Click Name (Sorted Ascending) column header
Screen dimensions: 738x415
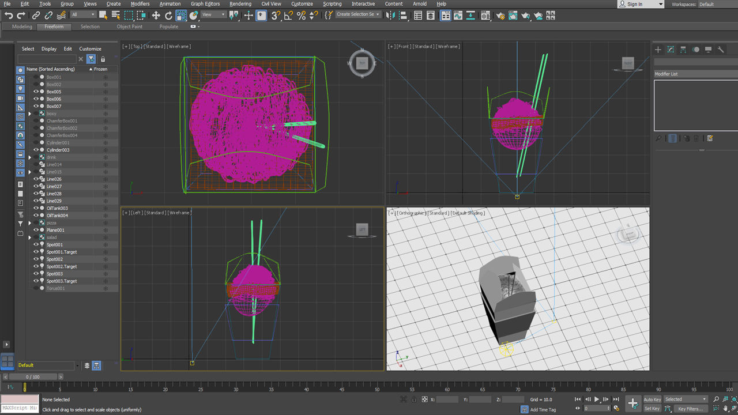point(51,69)
